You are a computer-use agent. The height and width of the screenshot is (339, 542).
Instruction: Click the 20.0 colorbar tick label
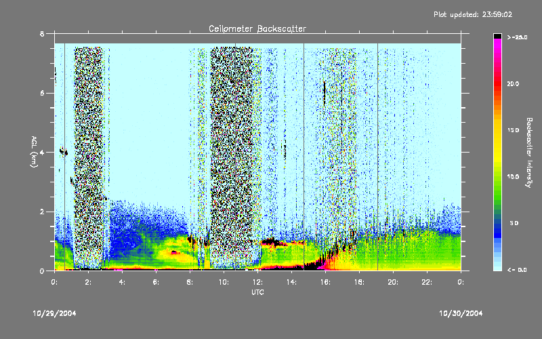pyautogui.click(x=513, y=84)
